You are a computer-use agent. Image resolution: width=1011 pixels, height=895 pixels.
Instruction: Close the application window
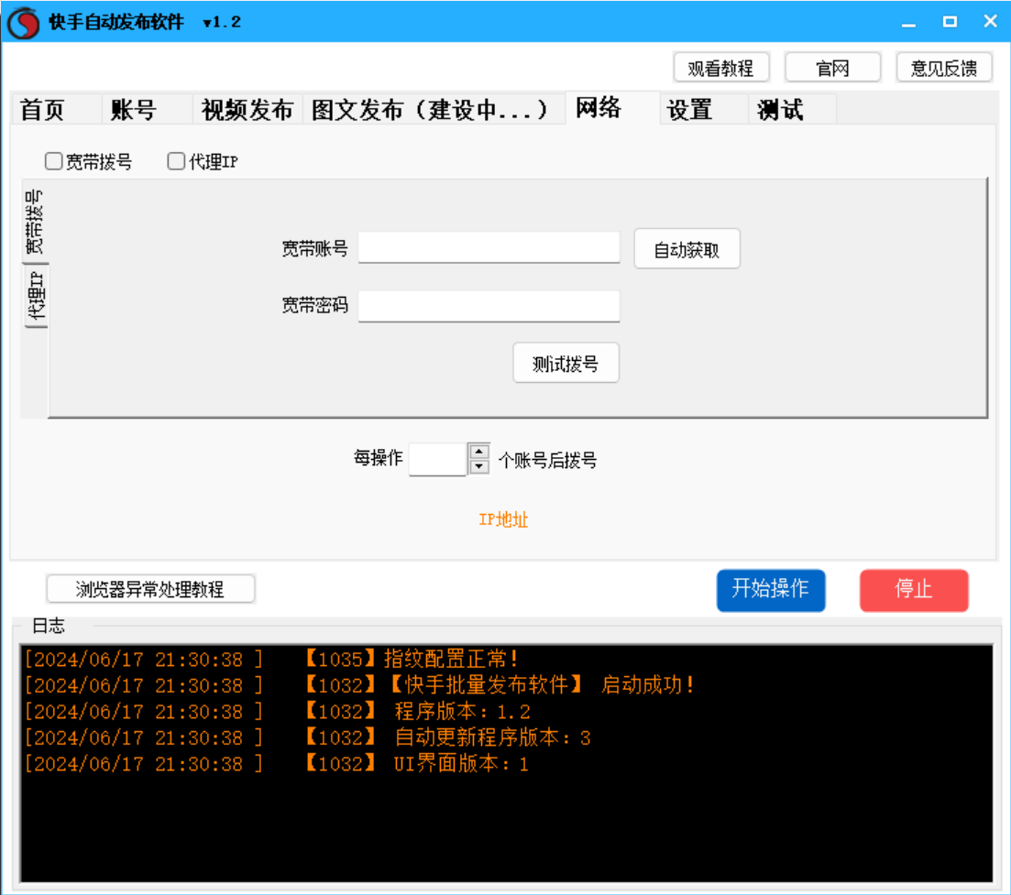[990, 21]
